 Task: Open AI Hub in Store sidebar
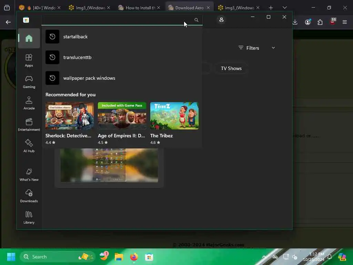[x=29, y=146]
